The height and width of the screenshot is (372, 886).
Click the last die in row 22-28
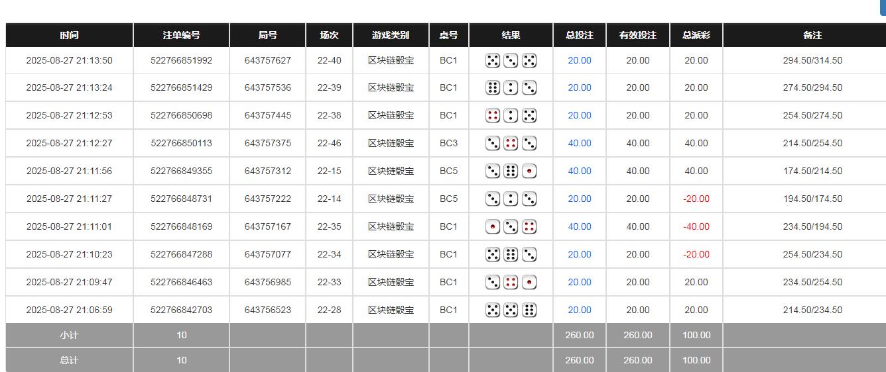(529, 310)
